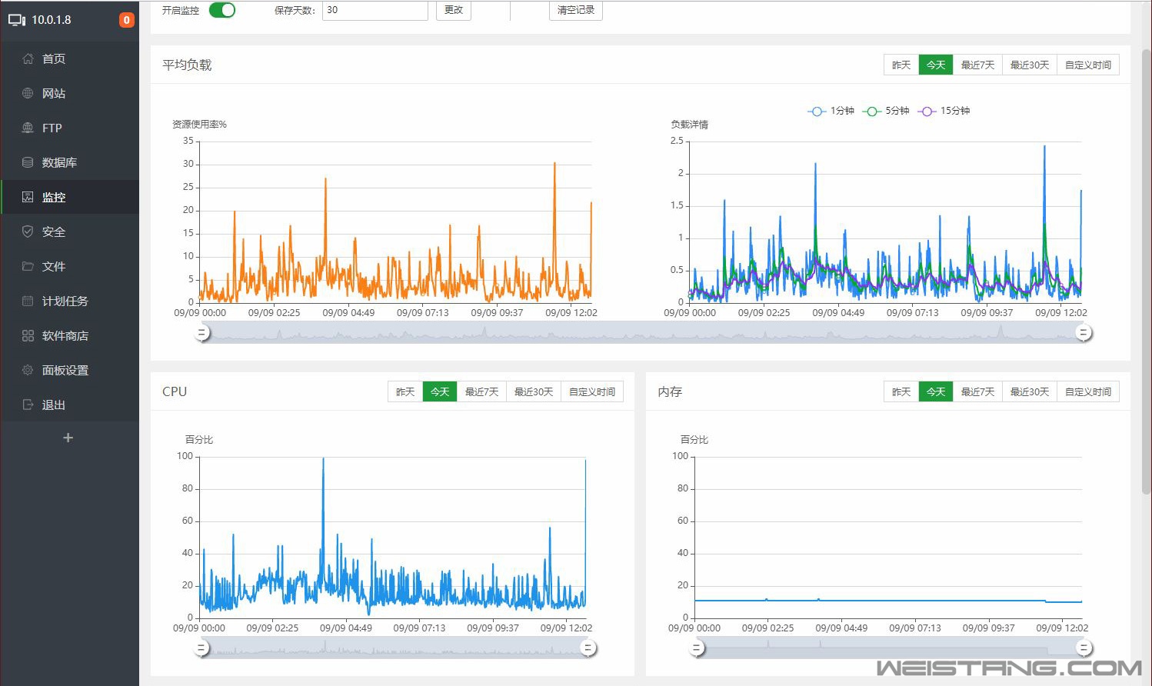Open the globe icon for 网站
The height and width of the screenshot is (686, 1152).
pos(28,93)
